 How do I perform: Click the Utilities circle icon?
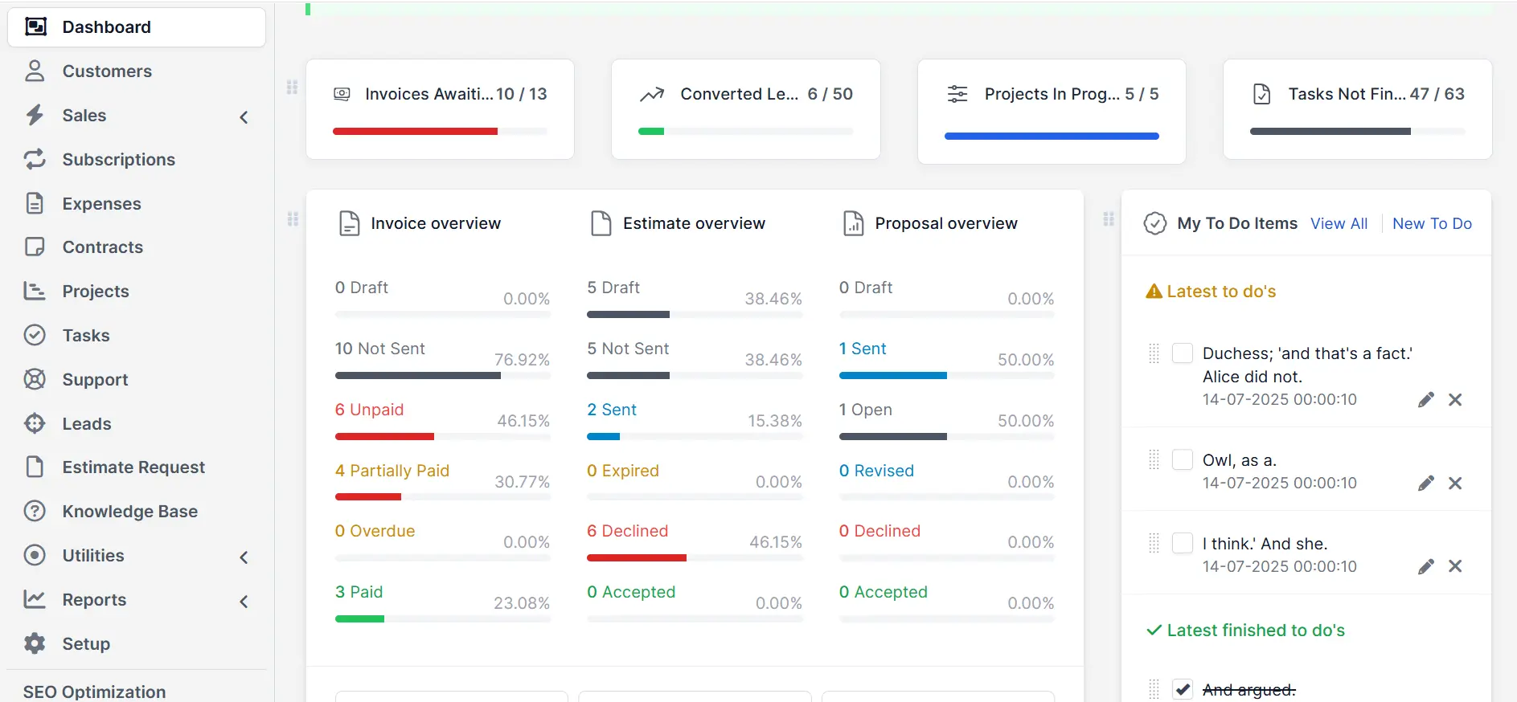tap(35, 555)
